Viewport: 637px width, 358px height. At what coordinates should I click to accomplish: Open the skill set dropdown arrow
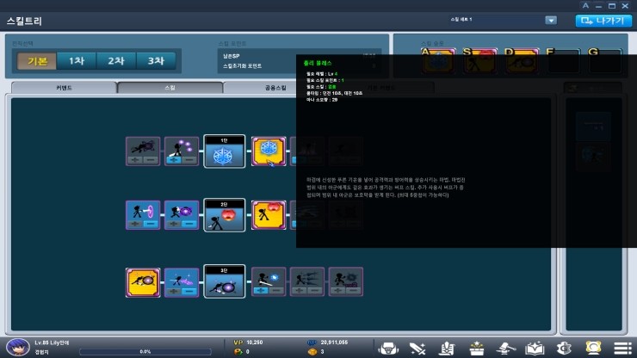[551, 21]
